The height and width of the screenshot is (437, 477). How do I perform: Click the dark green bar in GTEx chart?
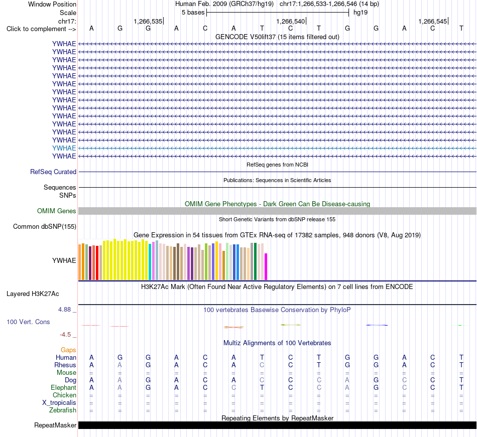255,261
